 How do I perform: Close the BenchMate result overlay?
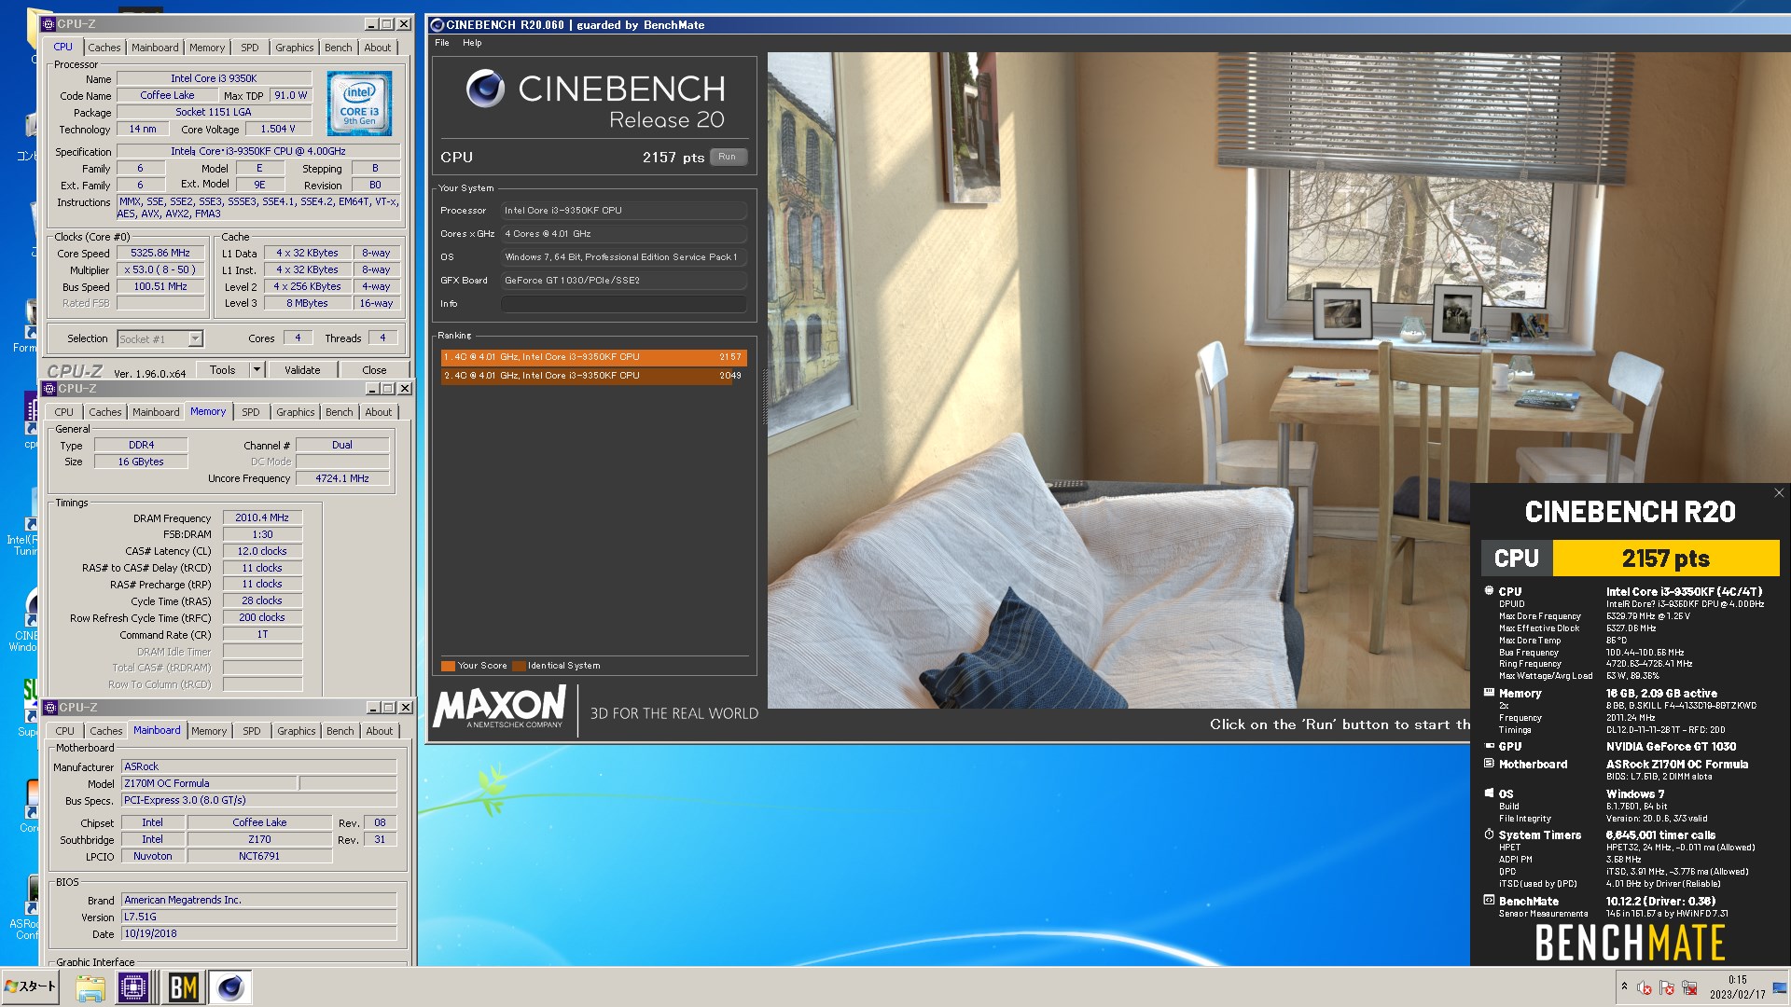(x=1778, y=493)
